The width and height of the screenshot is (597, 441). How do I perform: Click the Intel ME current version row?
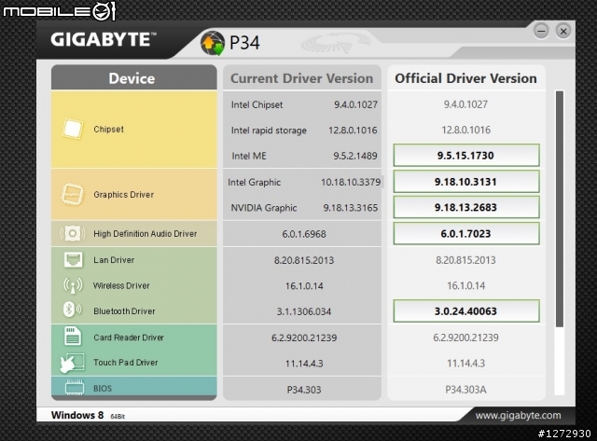[304, 156]
